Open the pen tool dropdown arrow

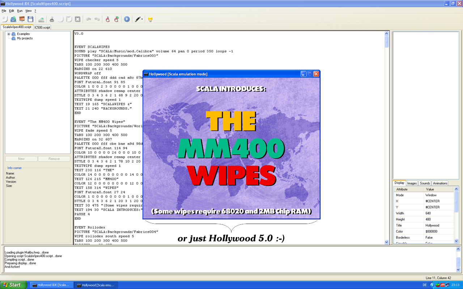click(x=142, y=19)
